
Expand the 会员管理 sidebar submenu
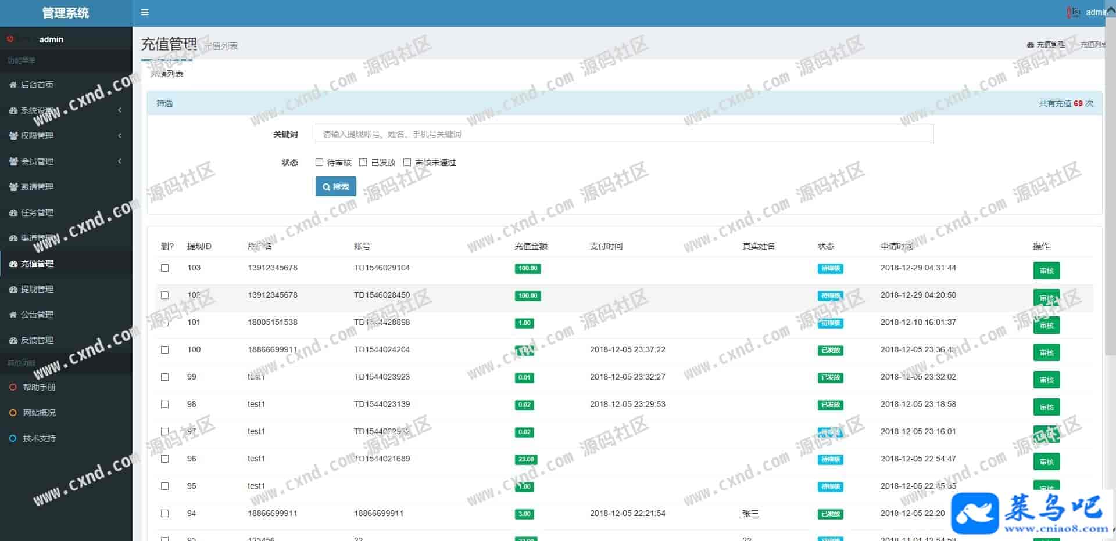tap(119, 161)
